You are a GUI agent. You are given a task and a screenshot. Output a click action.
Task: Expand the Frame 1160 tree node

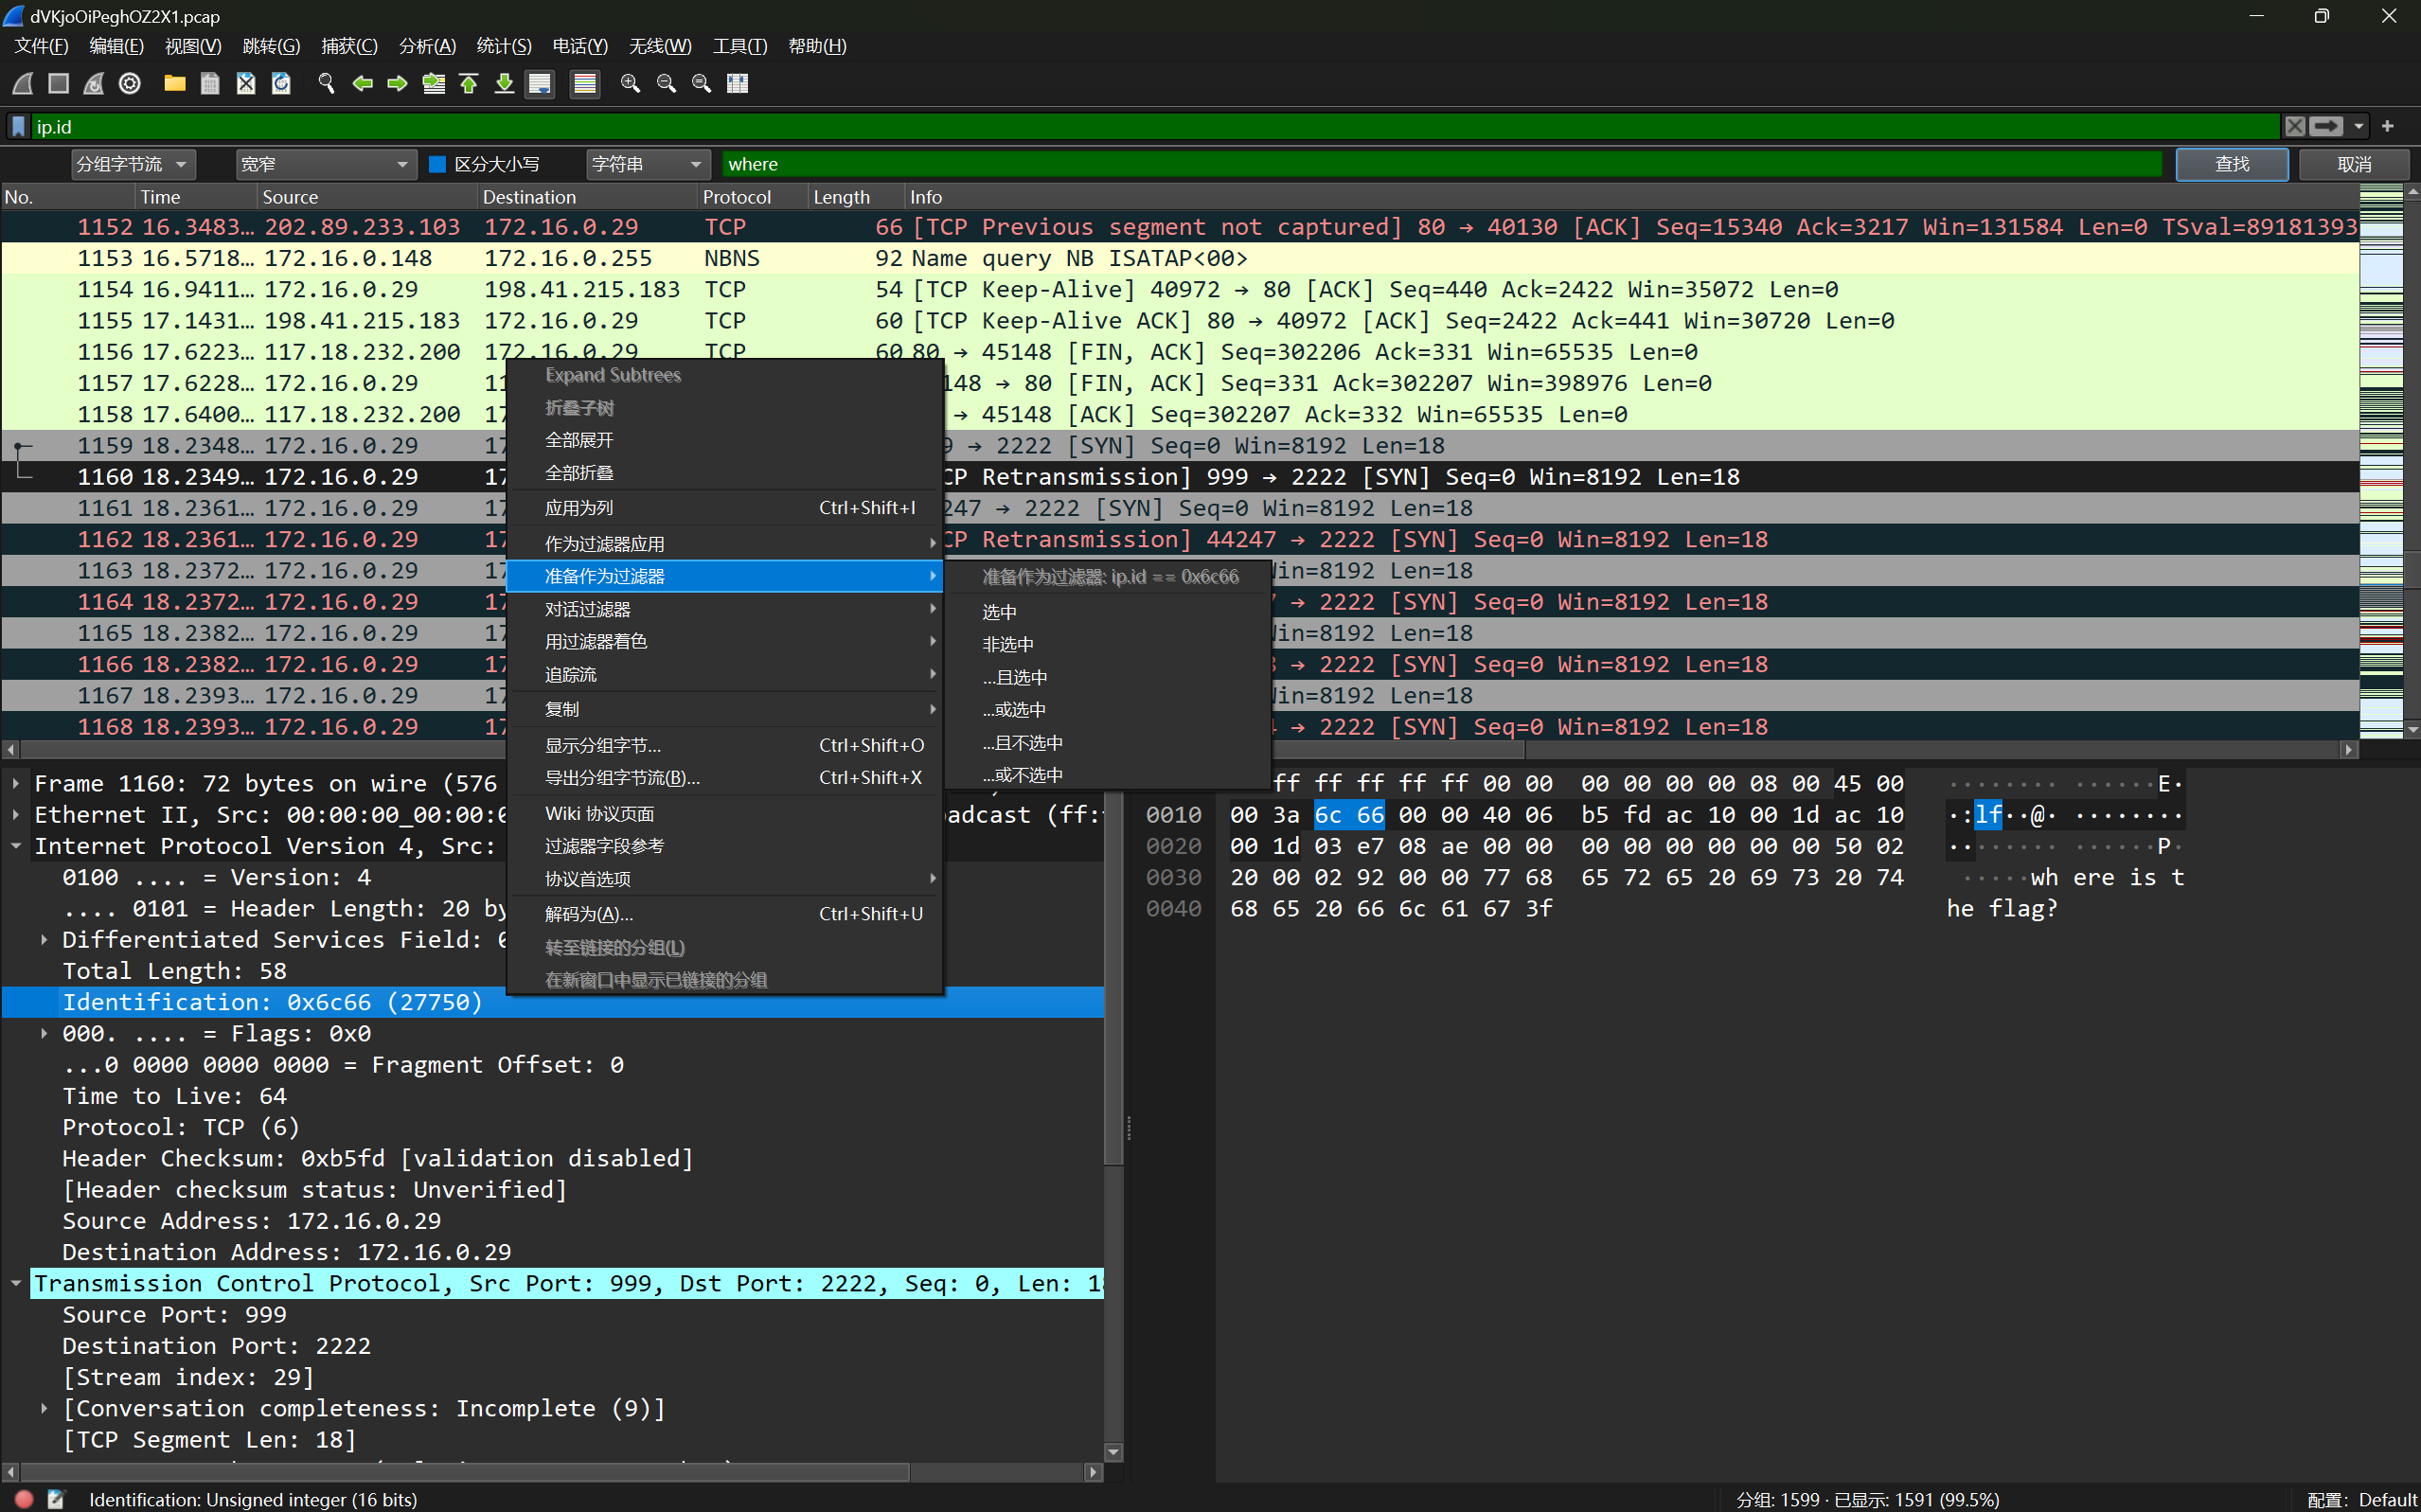(16, 784)
